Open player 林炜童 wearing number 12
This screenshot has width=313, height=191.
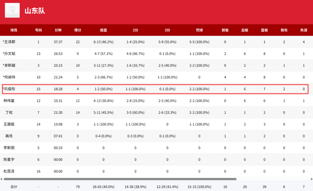click(9, 100)
